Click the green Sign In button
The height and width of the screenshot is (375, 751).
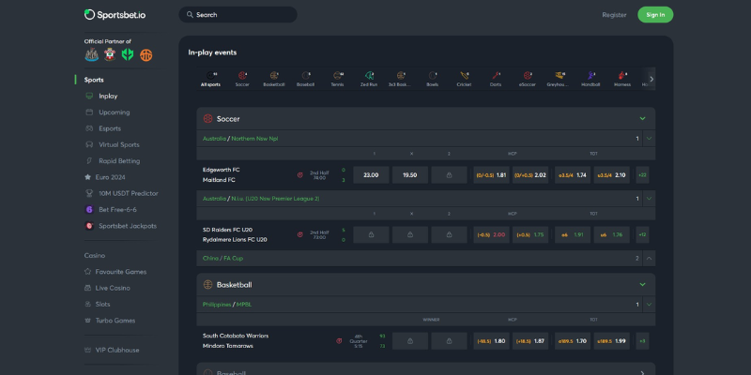coord(655,15)
